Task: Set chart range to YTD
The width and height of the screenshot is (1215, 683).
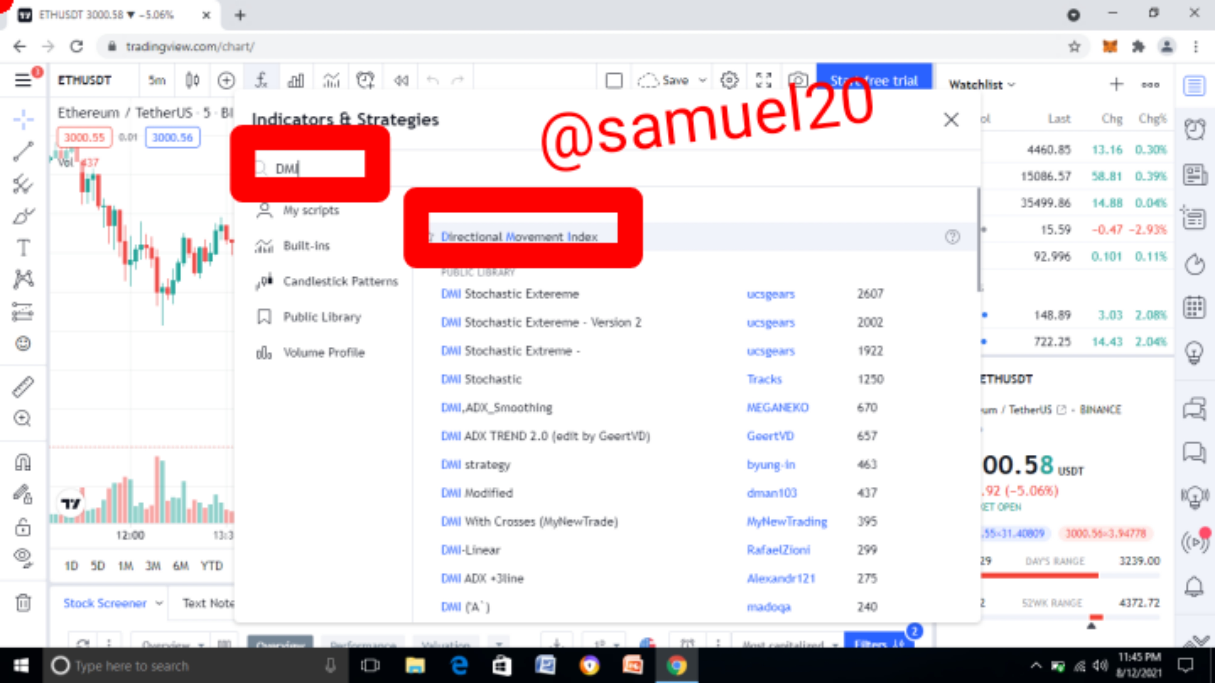Action: click(x=211, y=566)
